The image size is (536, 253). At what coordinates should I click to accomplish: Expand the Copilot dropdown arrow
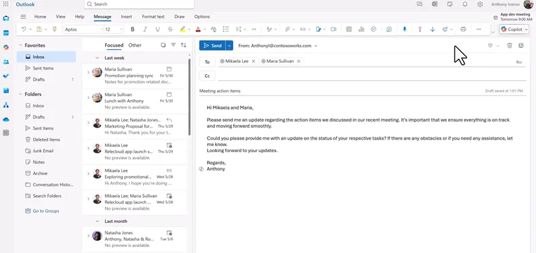coord(527,29)
